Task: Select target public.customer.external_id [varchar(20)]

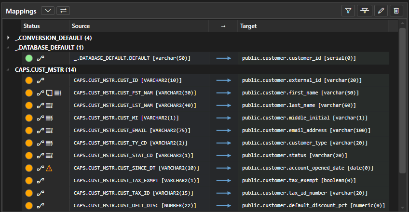Action: pos(302,80)
